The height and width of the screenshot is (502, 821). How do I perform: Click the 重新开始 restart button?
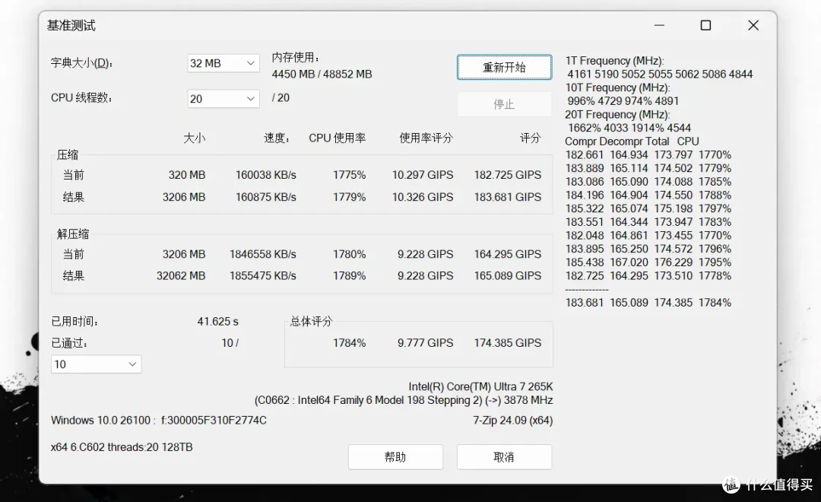504,67
